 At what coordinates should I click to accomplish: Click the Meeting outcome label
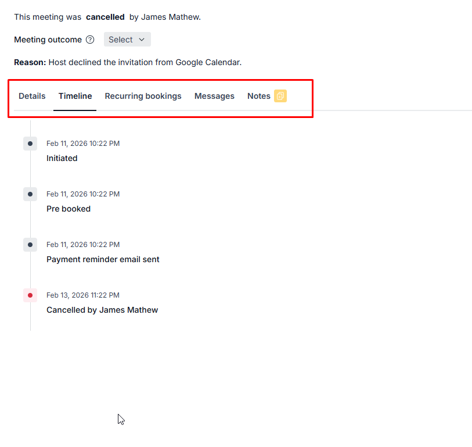coord(48,40)
